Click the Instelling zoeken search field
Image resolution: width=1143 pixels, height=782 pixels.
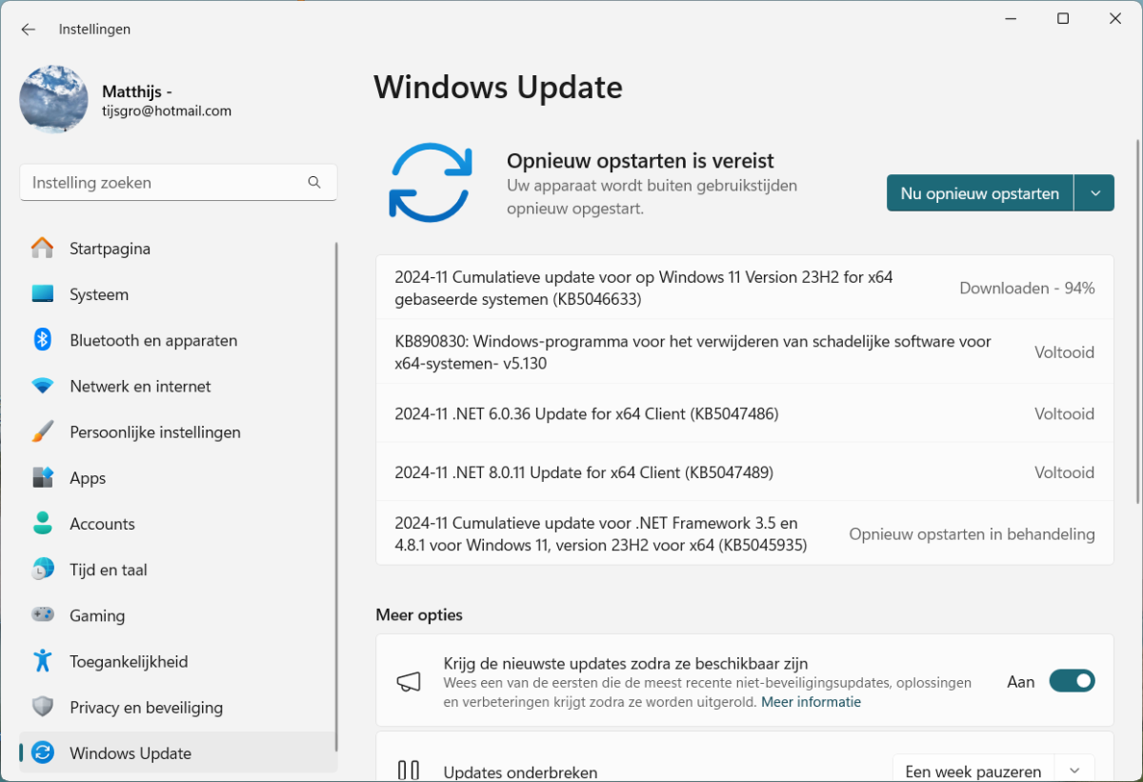(162, 182)
